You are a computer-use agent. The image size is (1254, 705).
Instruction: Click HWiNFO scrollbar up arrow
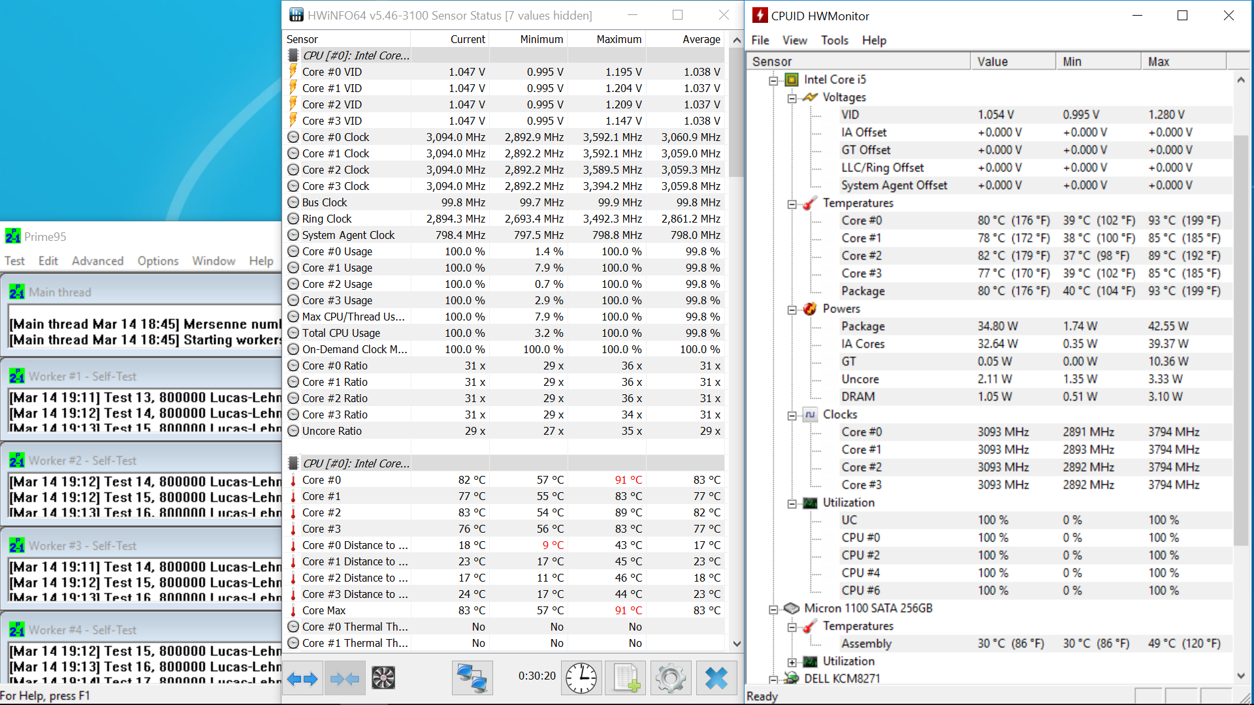pyautogui.click(x=737, y=40)
